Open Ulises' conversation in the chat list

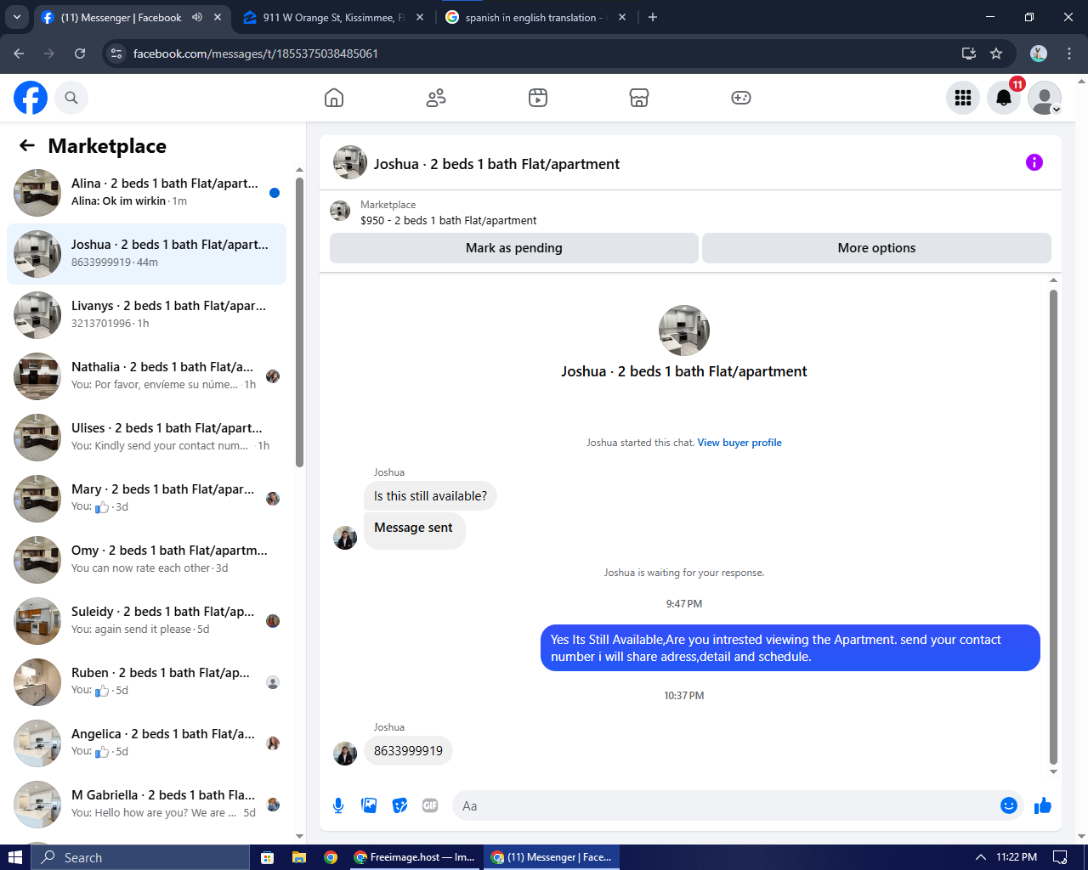click(146, 438)
